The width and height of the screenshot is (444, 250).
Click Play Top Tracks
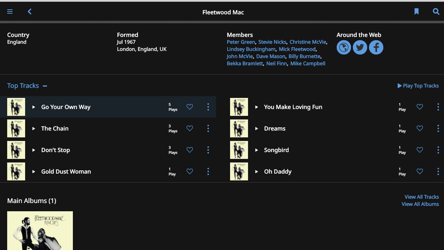pyautogui.click(x=418, y=86)
